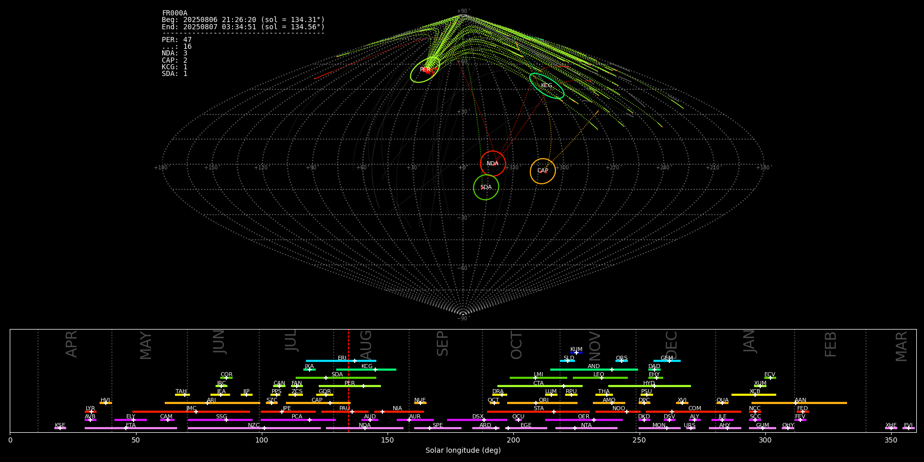
Task: Click the orange CAP radiant circle on map
Action: (543, 171)
